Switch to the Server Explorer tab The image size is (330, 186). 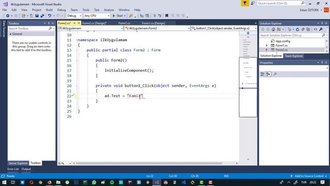tap(18, 163)
